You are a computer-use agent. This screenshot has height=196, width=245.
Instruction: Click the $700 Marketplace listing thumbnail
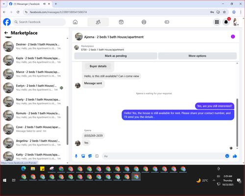pyautogui.click(x=76, y=48)
